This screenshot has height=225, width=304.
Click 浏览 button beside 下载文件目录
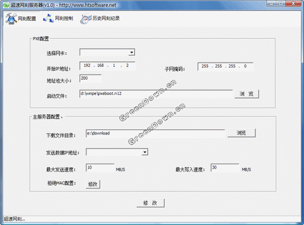click(241, 133)
